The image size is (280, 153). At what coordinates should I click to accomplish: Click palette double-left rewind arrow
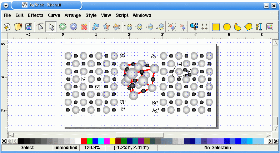(x=9, y=141)
